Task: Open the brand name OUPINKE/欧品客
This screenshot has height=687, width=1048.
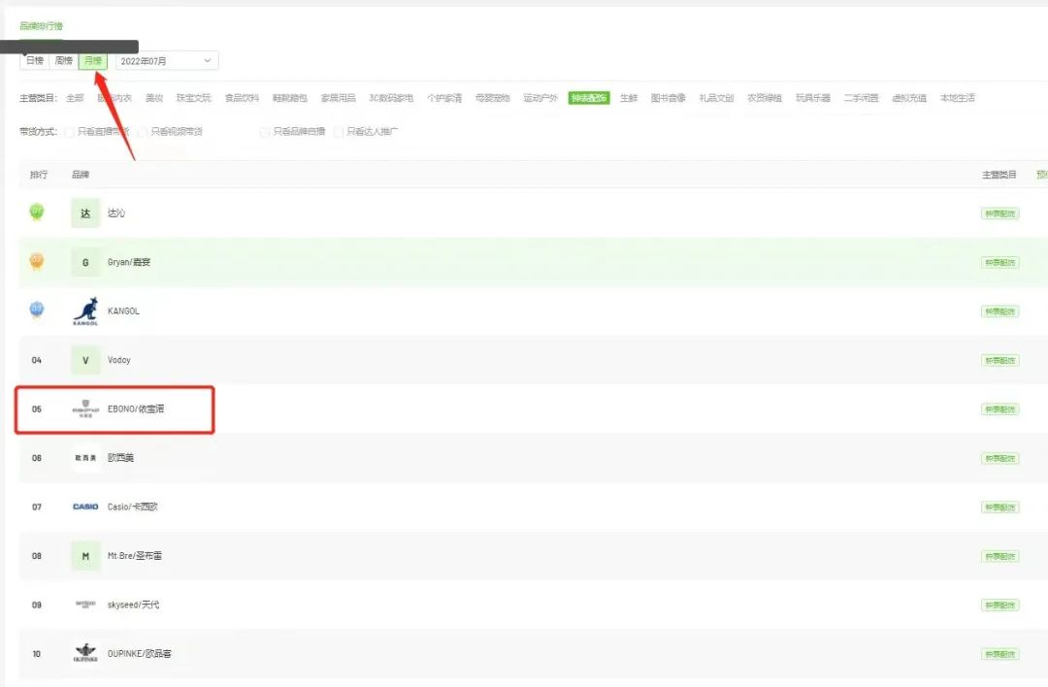Action: point(139,653)
